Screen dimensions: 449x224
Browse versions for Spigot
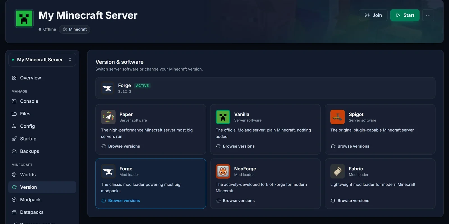(350, 146)
